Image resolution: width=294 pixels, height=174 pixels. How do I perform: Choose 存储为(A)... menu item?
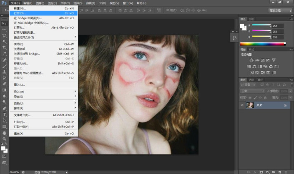[43, 63]
